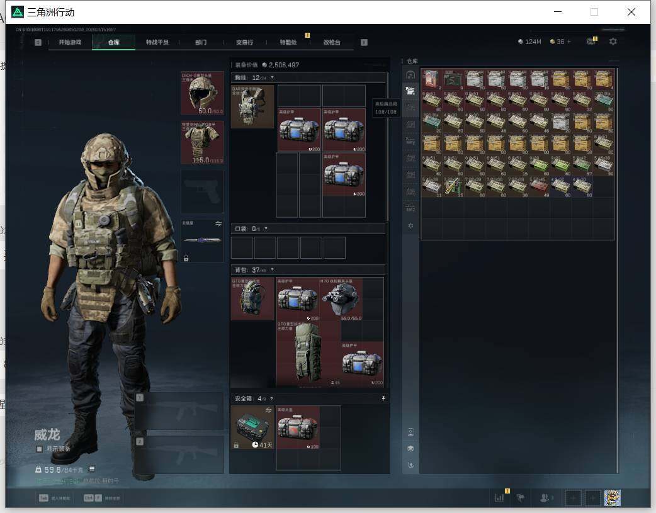Open the 部门 tab
This screenshot has height=513, width=656.
tap(201, 42)
